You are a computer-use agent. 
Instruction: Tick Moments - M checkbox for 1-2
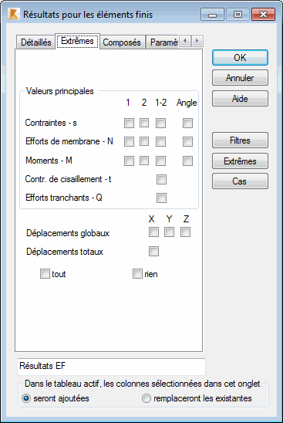coord(161,161)
